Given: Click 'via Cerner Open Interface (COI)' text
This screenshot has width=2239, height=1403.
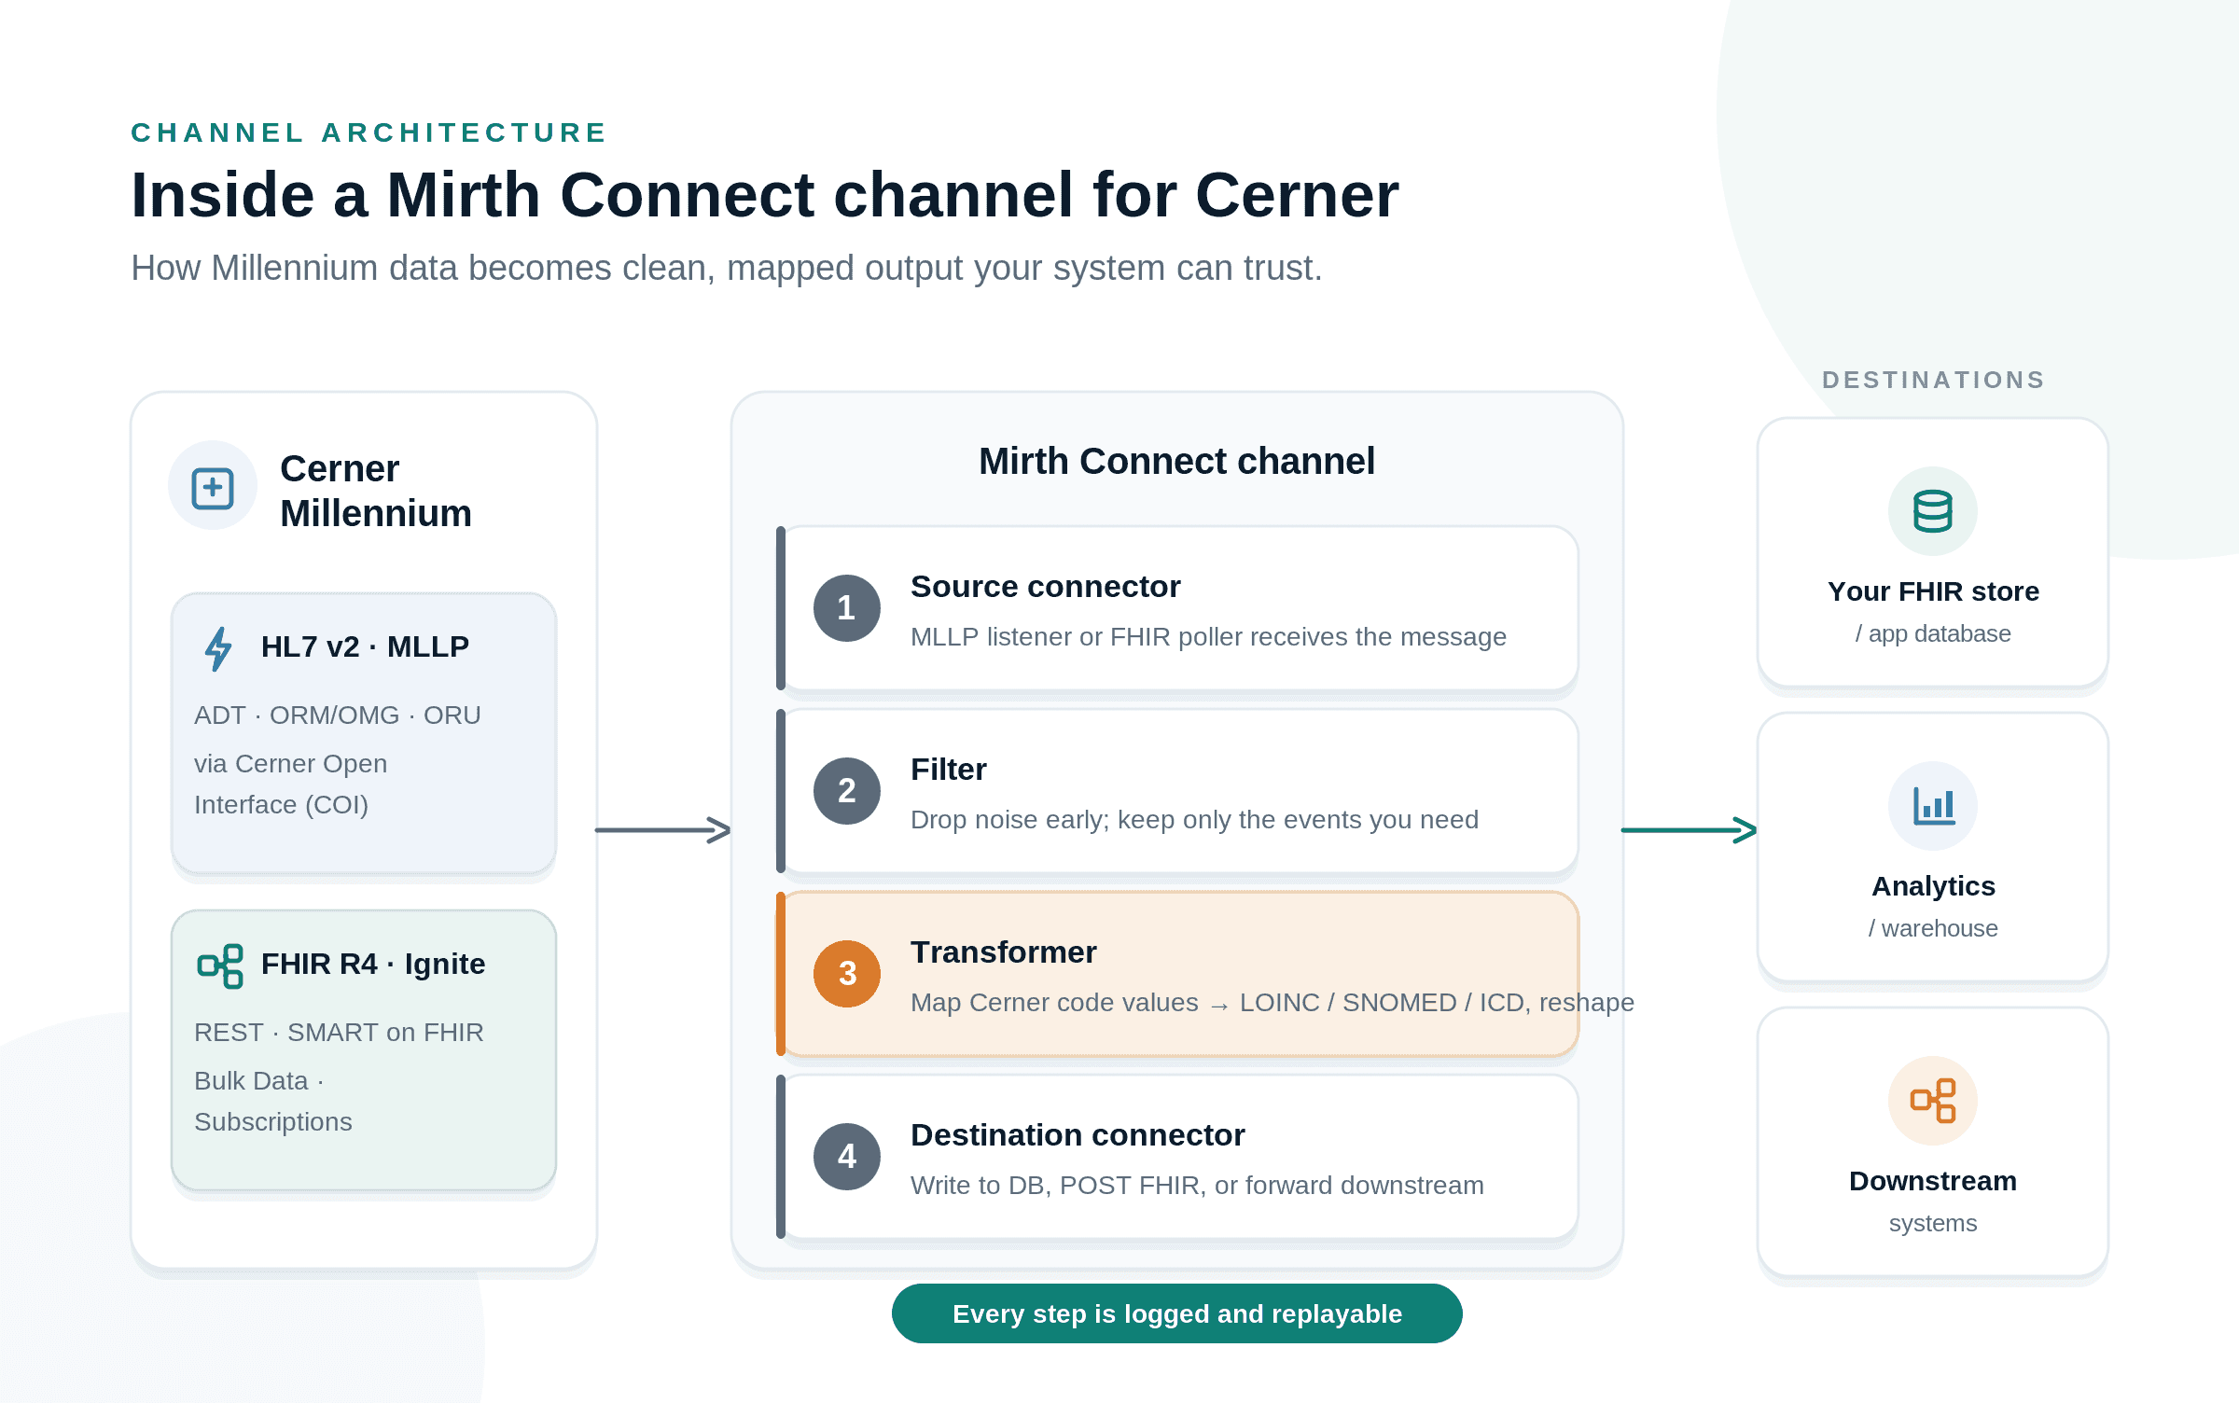Looking at the screenshot, I should [x=290, y=784].
